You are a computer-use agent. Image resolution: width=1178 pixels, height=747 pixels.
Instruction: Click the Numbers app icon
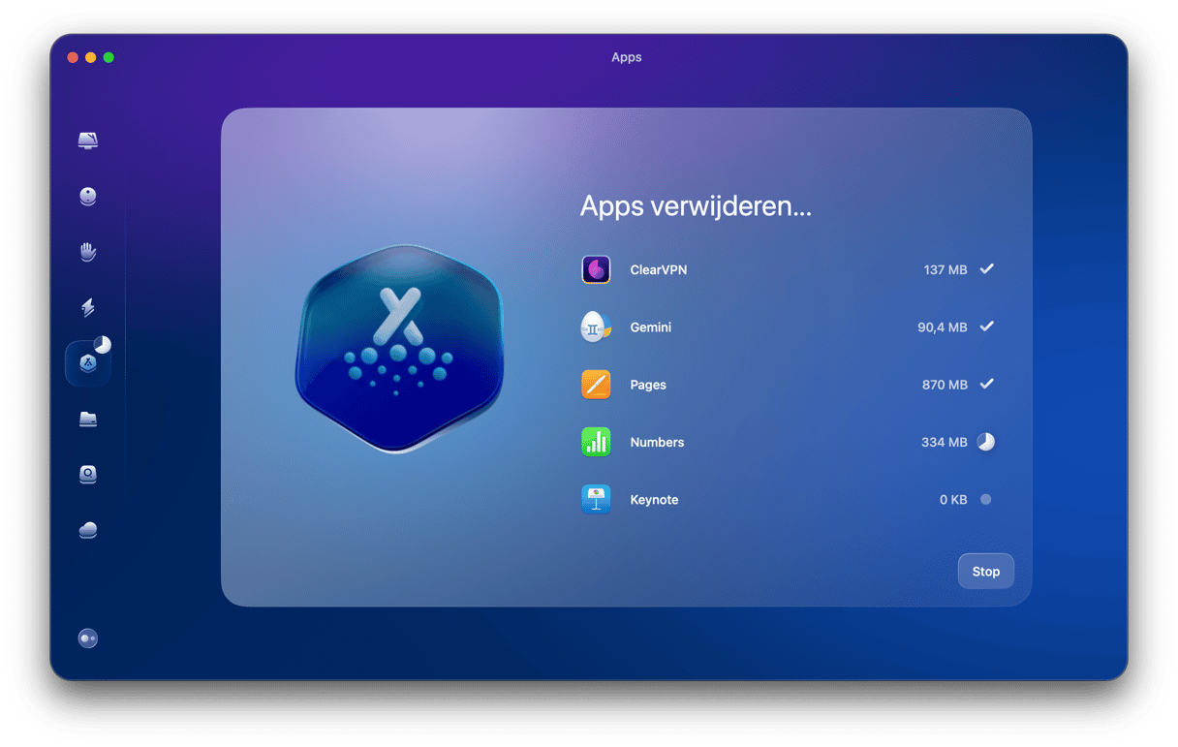(x=596, y=442)
